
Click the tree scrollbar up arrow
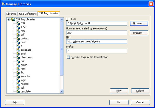tap(61, 19)
